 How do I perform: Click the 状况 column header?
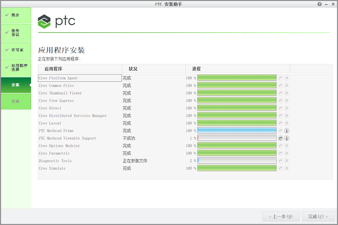tap(154, 69)
